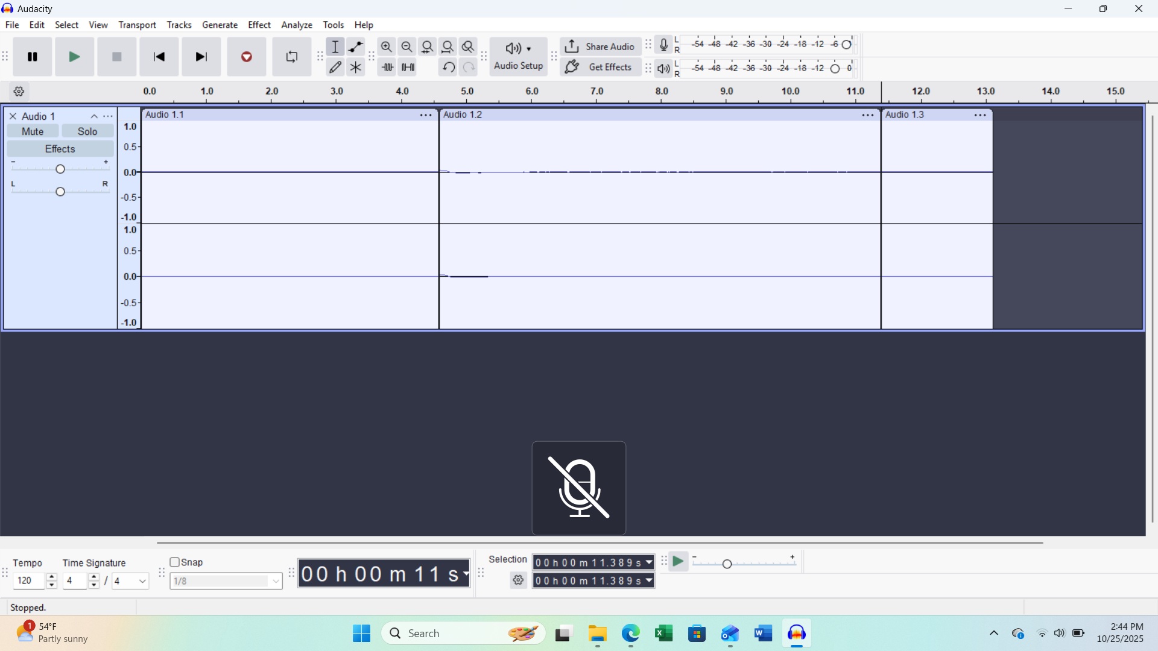Viewport: 1158px width, 651px height.
Task: Open the Audio Setup dropdown
Action: coord(519,57)
